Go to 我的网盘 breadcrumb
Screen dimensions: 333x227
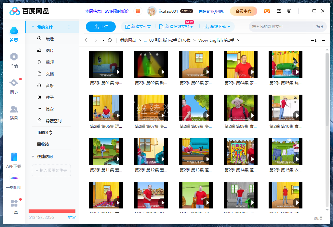coord(128,40)
